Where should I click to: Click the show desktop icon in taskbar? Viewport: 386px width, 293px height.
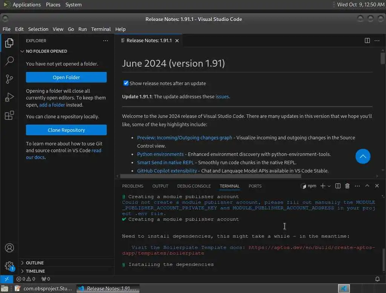point(5,288)
